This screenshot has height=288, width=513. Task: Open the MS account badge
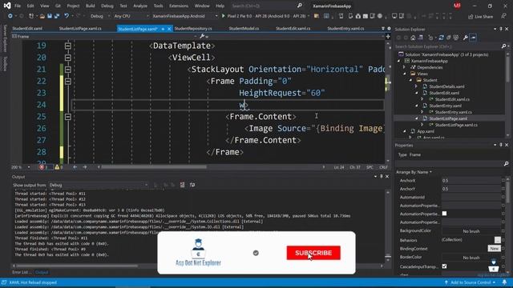point(457,6)
